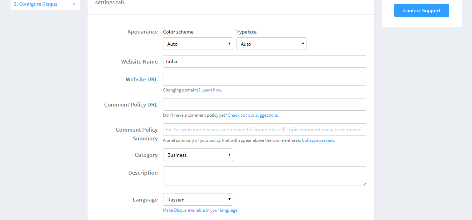Viewport: 472px width, 220px height.
Task: Open the Language dropdown showing Russian
Action: (x=198, y=200)
